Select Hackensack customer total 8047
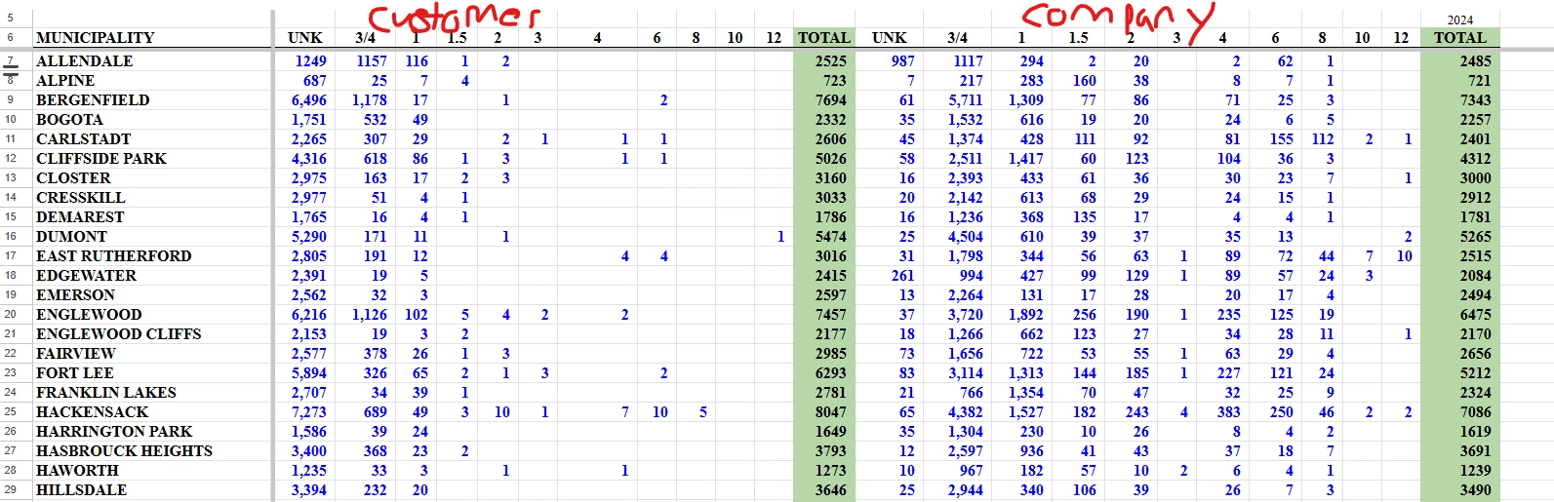This screenshot has width=1554, height=502. coord(830,412)
